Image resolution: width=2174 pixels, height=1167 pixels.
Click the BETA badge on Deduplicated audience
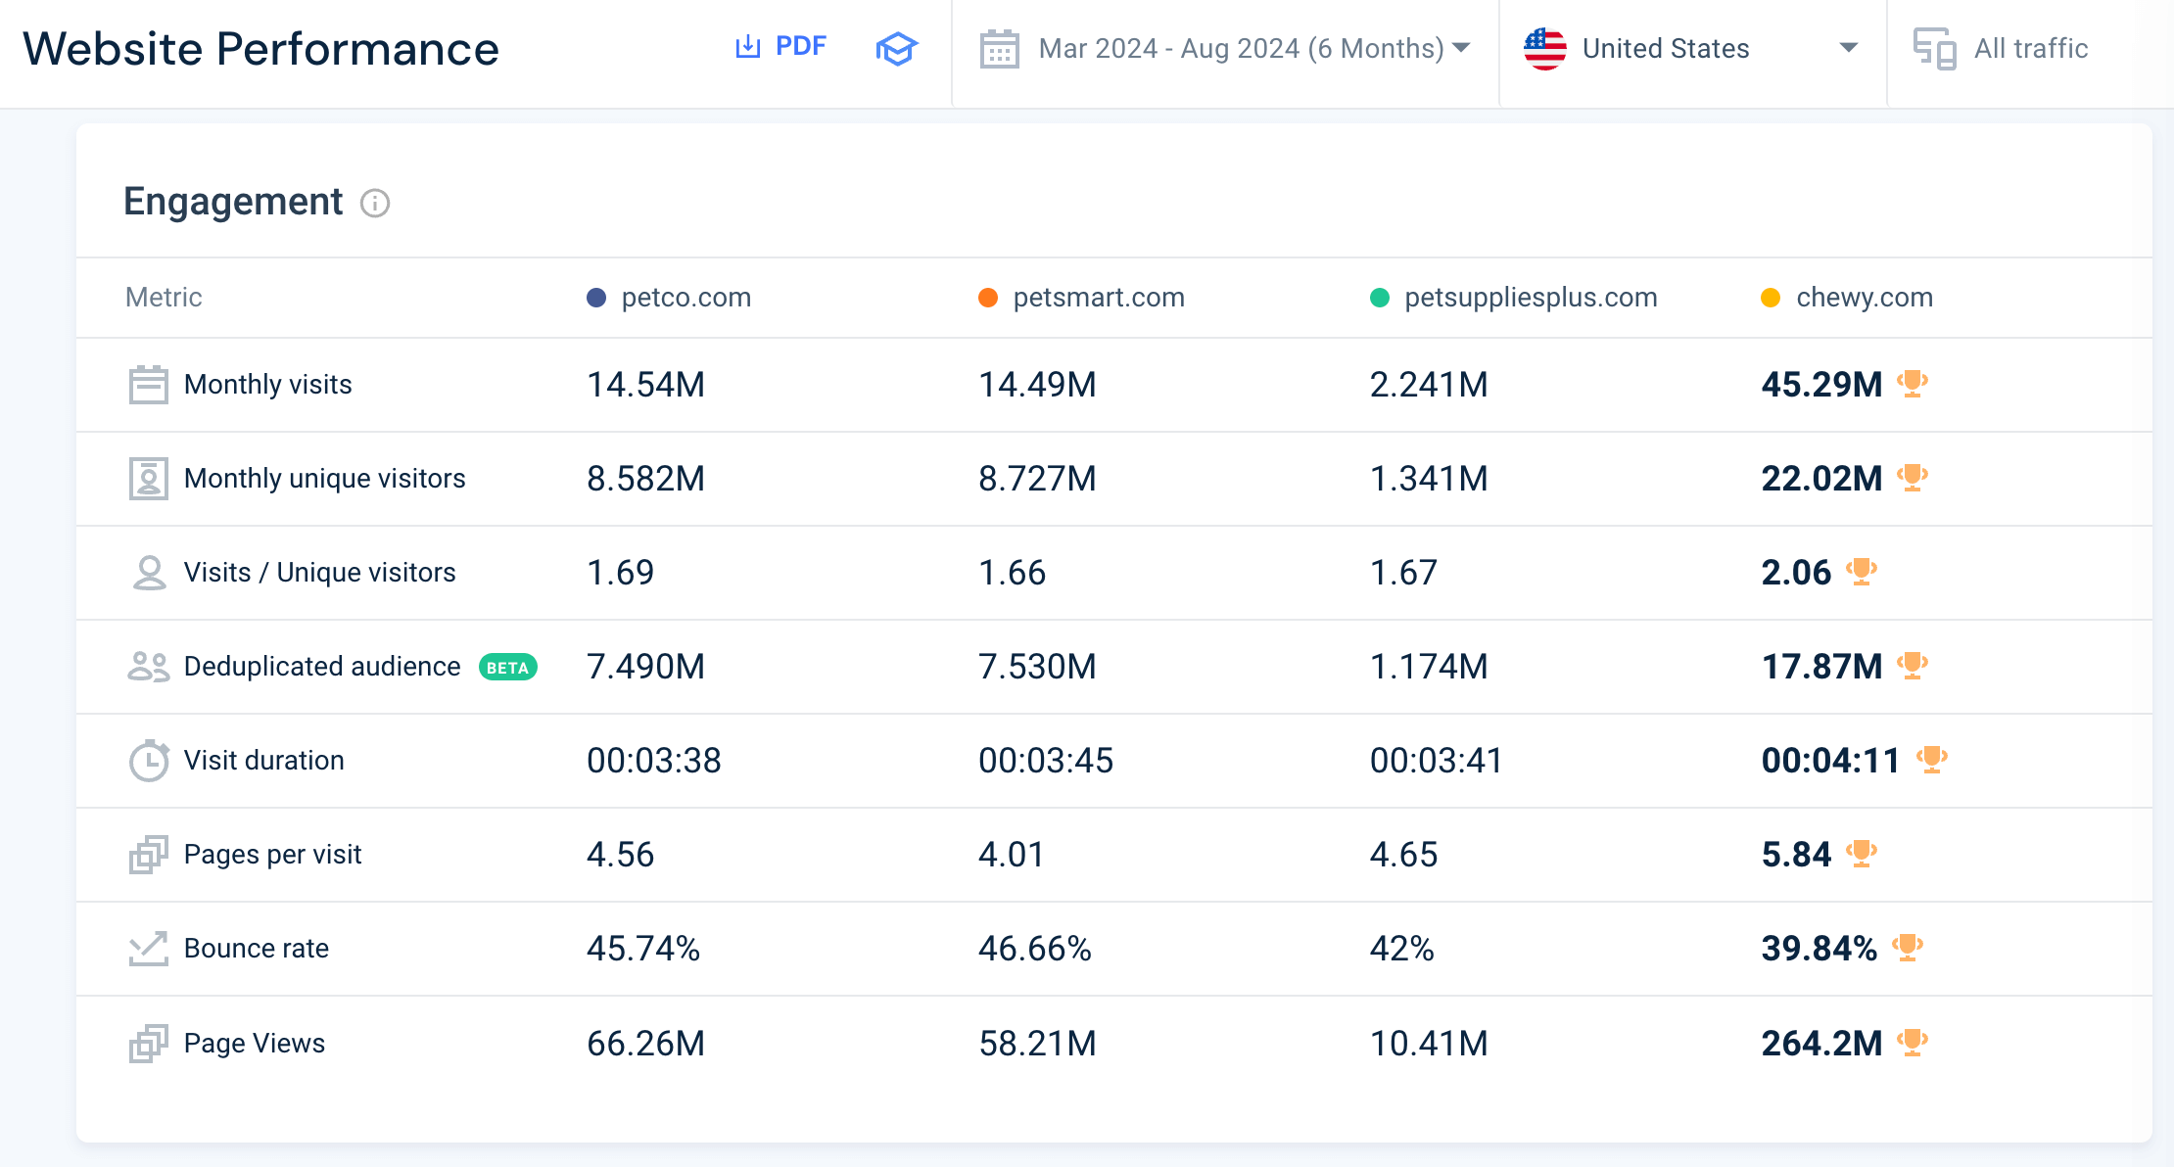click(507, 668)
